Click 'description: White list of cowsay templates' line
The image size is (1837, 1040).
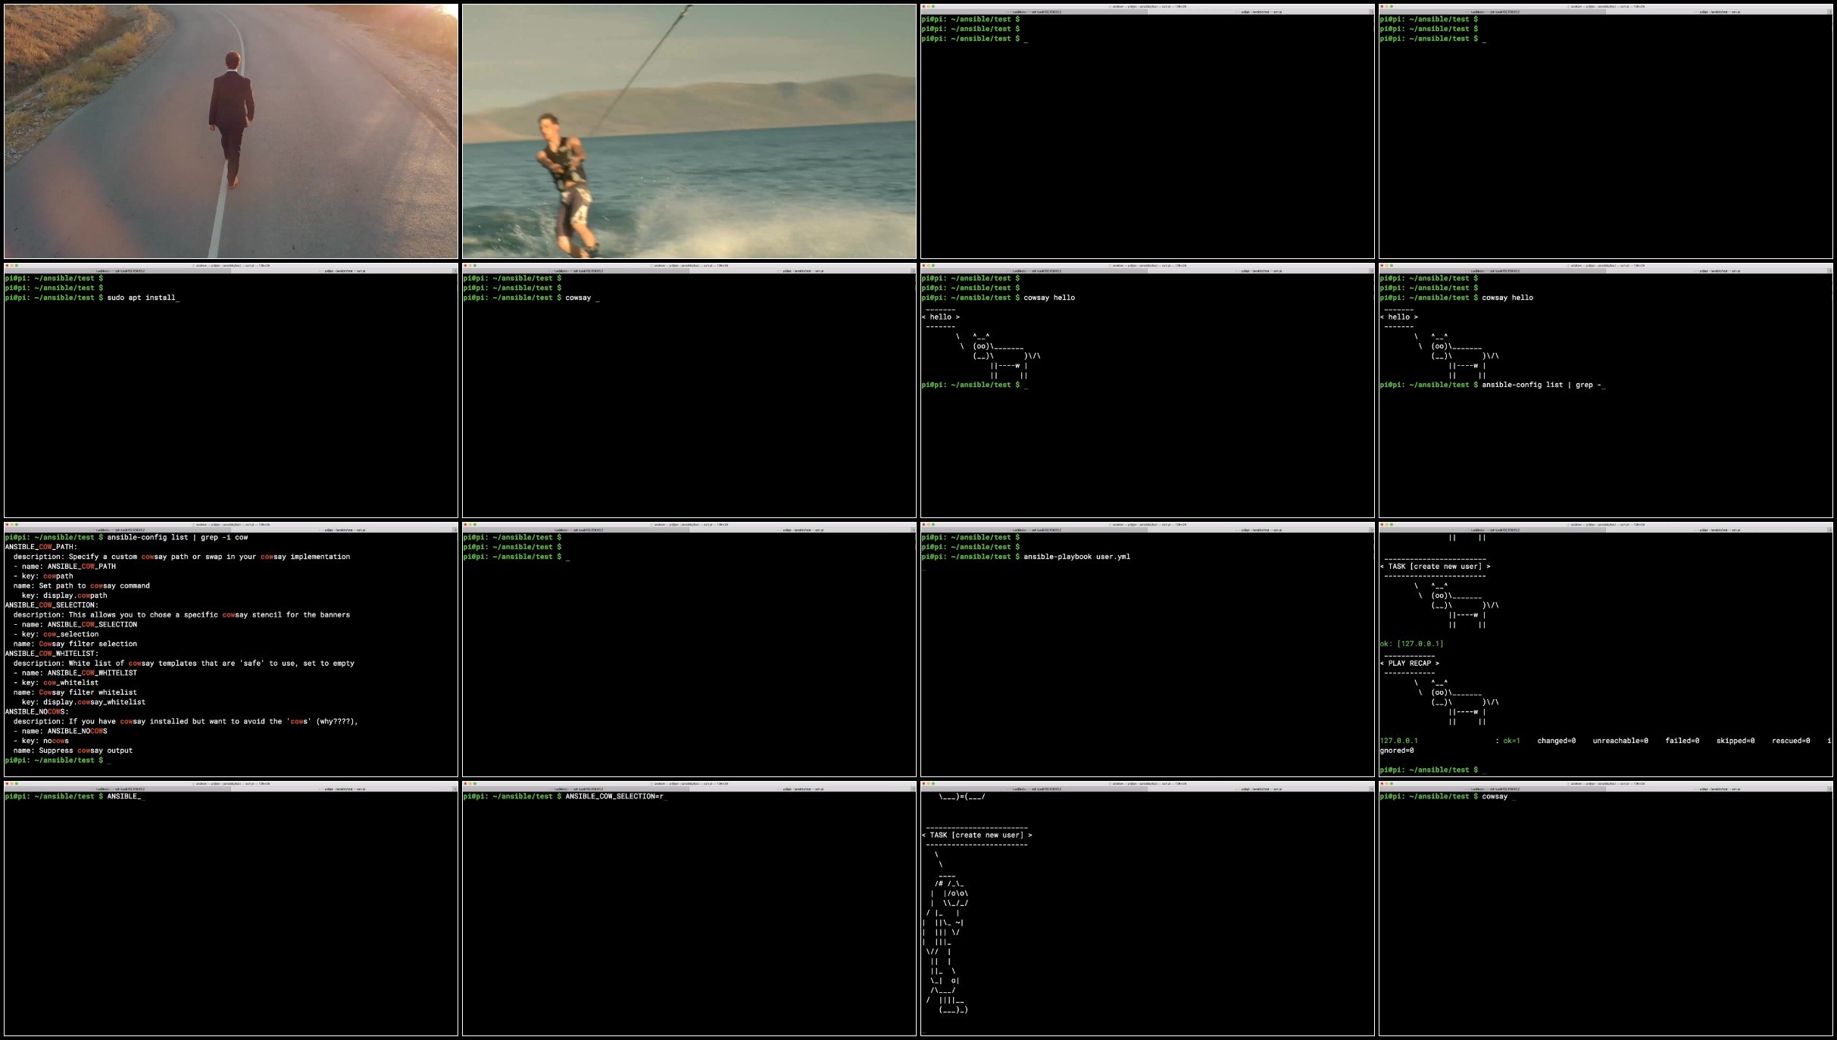coord(183,664)
